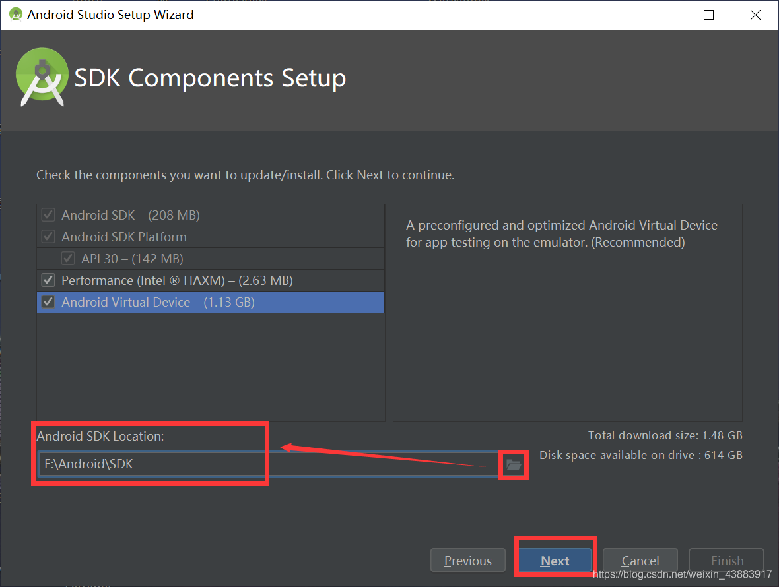Click the Cancel button
Screen dimensions: 779x587
(640, 560)
